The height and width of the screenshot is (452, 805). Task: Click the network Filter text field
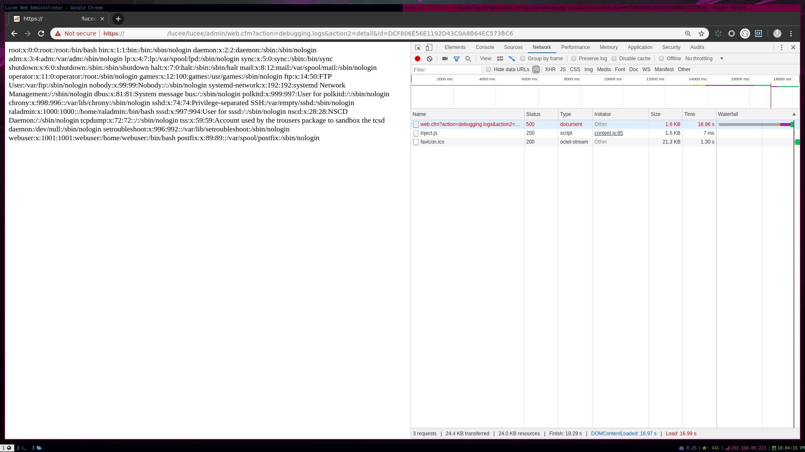click(x=446, y=69)
